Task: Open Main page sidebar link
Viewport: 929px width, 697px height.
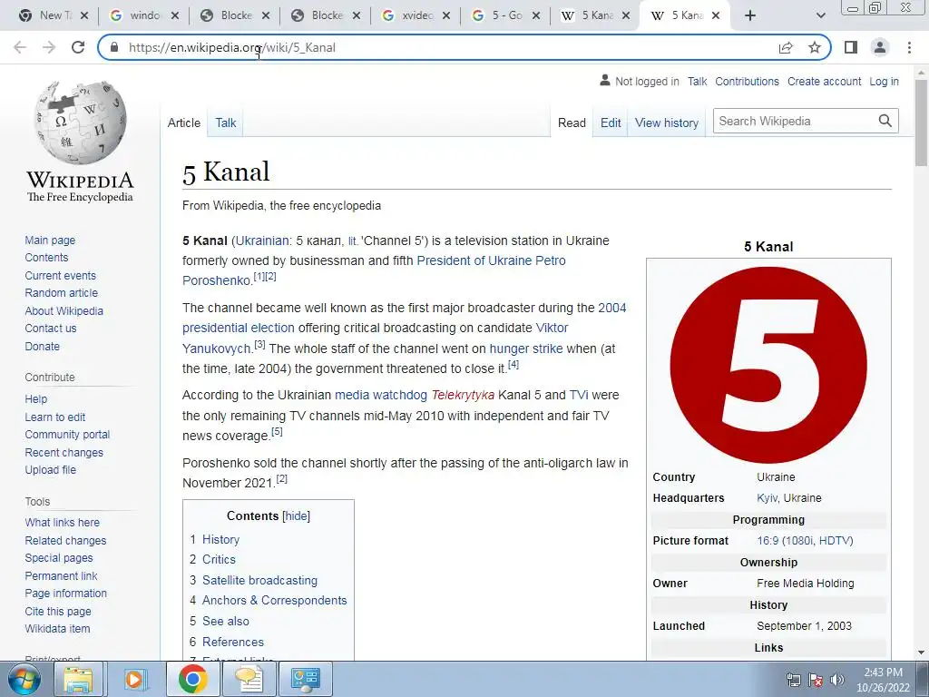Action: pos(50,240)
